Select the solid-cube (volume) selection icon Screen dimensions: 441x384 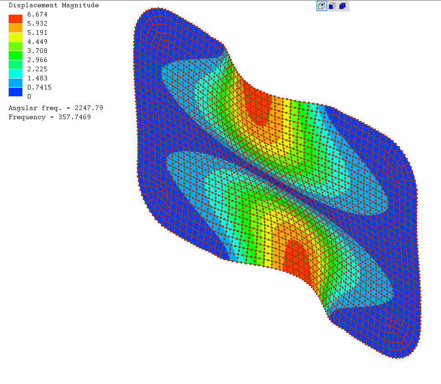click(342, 6)
